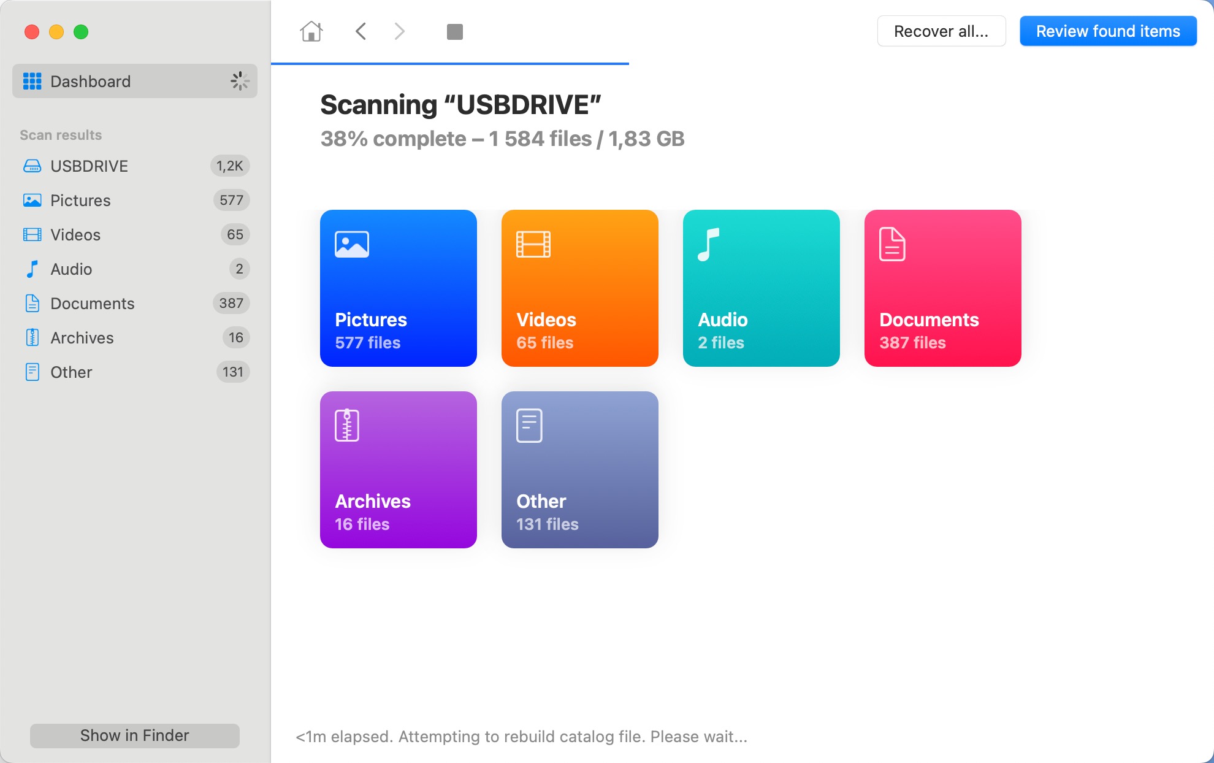Click the 16 count badge for Archives

click(x=236, y=338)
